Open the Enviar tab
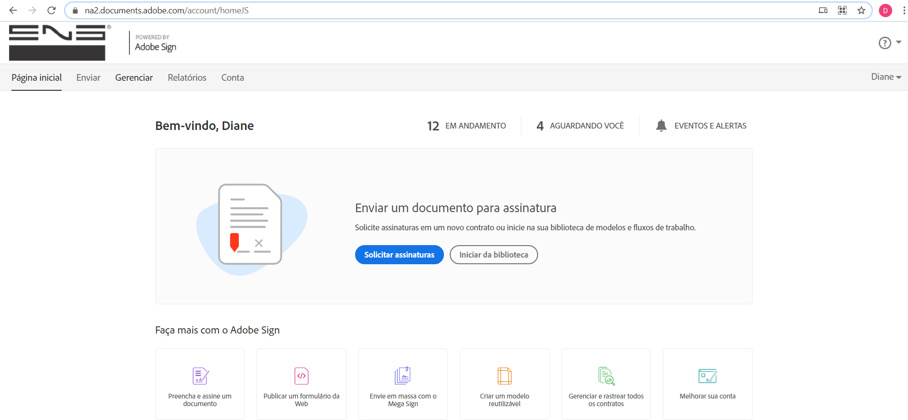Image resolution: width=908 pixels, height=420 pixels. point(88,77)
